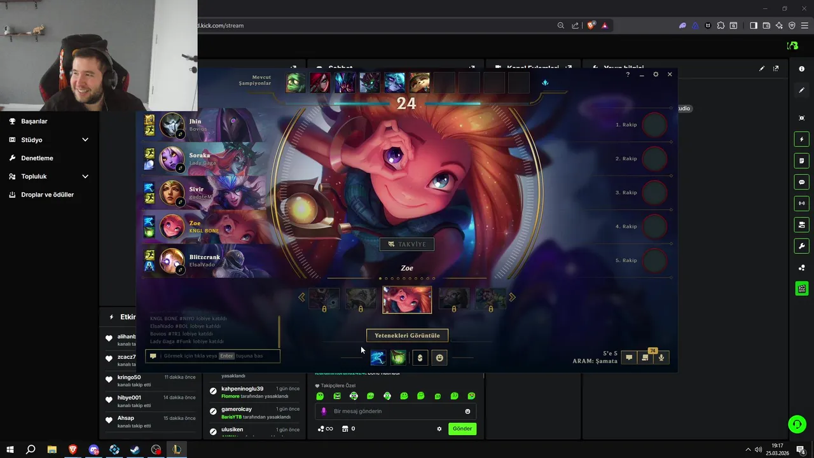This screenshot has height=458, width=814.
Task: Click the last green Kick emote
Action: [x=471, y=396]
